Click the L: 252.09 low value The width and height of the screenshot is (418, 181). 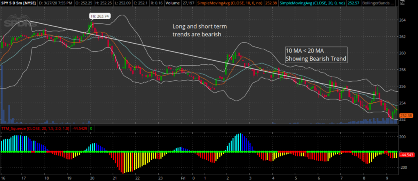coord(122,3)
